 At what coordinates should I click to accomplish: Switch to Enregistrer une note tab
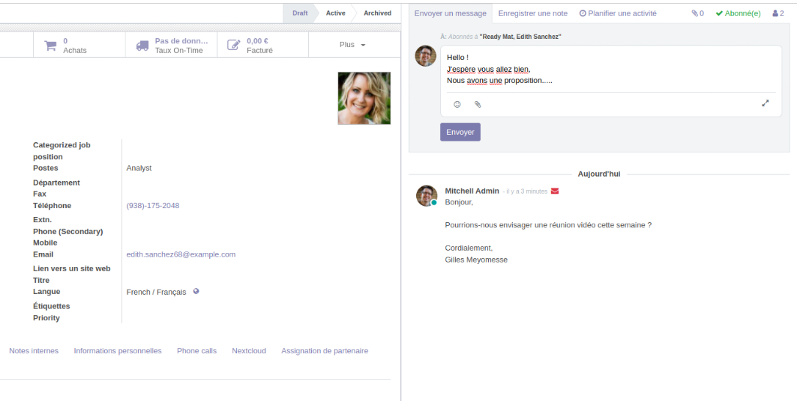[533, 14]
